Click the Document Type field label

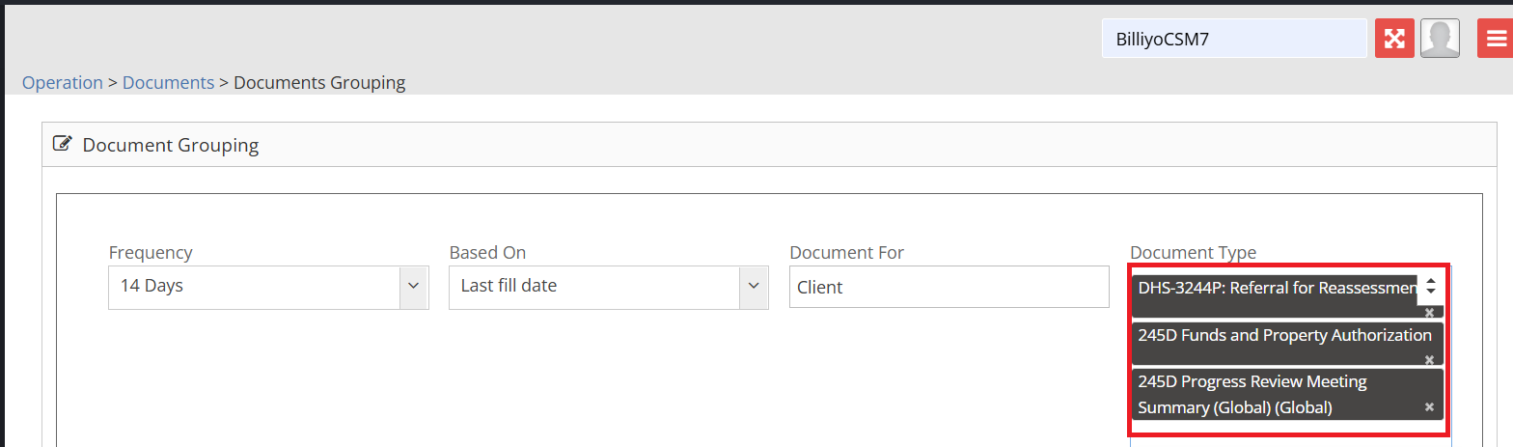pos(1193,253)
